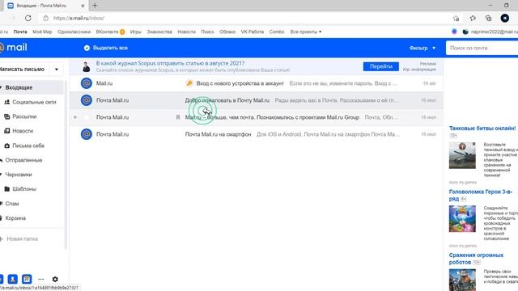Open 'Новости' in top portal menu
Image resolution: width=518 pixels, height=291 pixels.
187,32
